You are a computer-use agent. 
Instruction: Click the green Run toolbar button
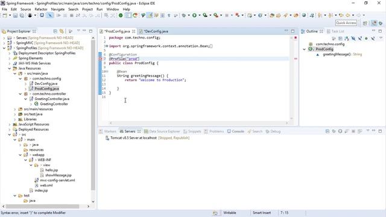(194, 15)
